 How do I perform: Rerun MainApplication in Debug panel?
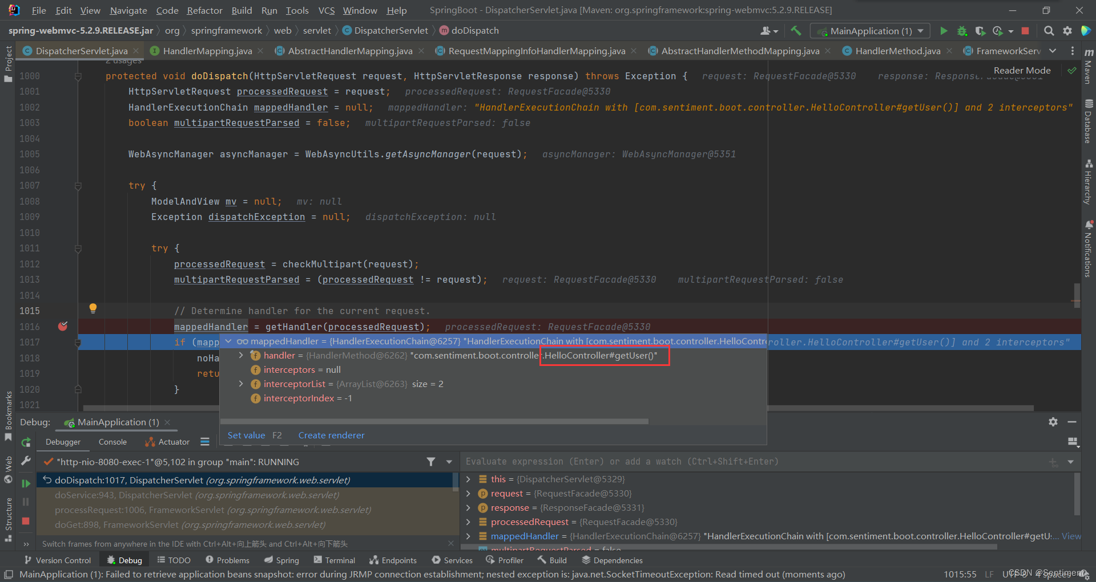(26, 442)
